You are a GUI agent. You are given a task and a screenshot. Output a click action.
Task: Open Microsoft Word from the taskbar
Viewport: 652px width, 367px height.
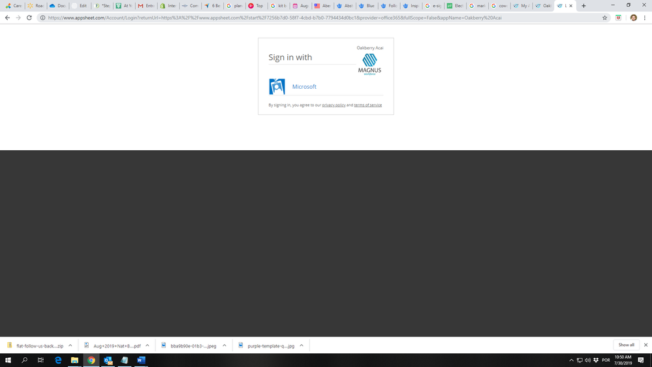coord(141,360)
